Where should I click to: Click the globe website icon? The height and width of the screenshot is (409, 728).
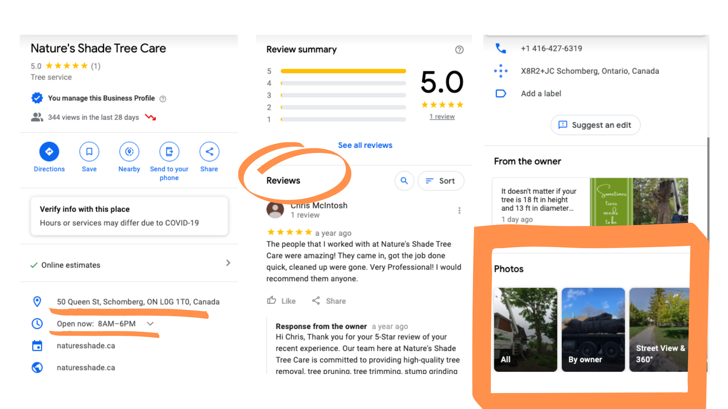[37, 367]
